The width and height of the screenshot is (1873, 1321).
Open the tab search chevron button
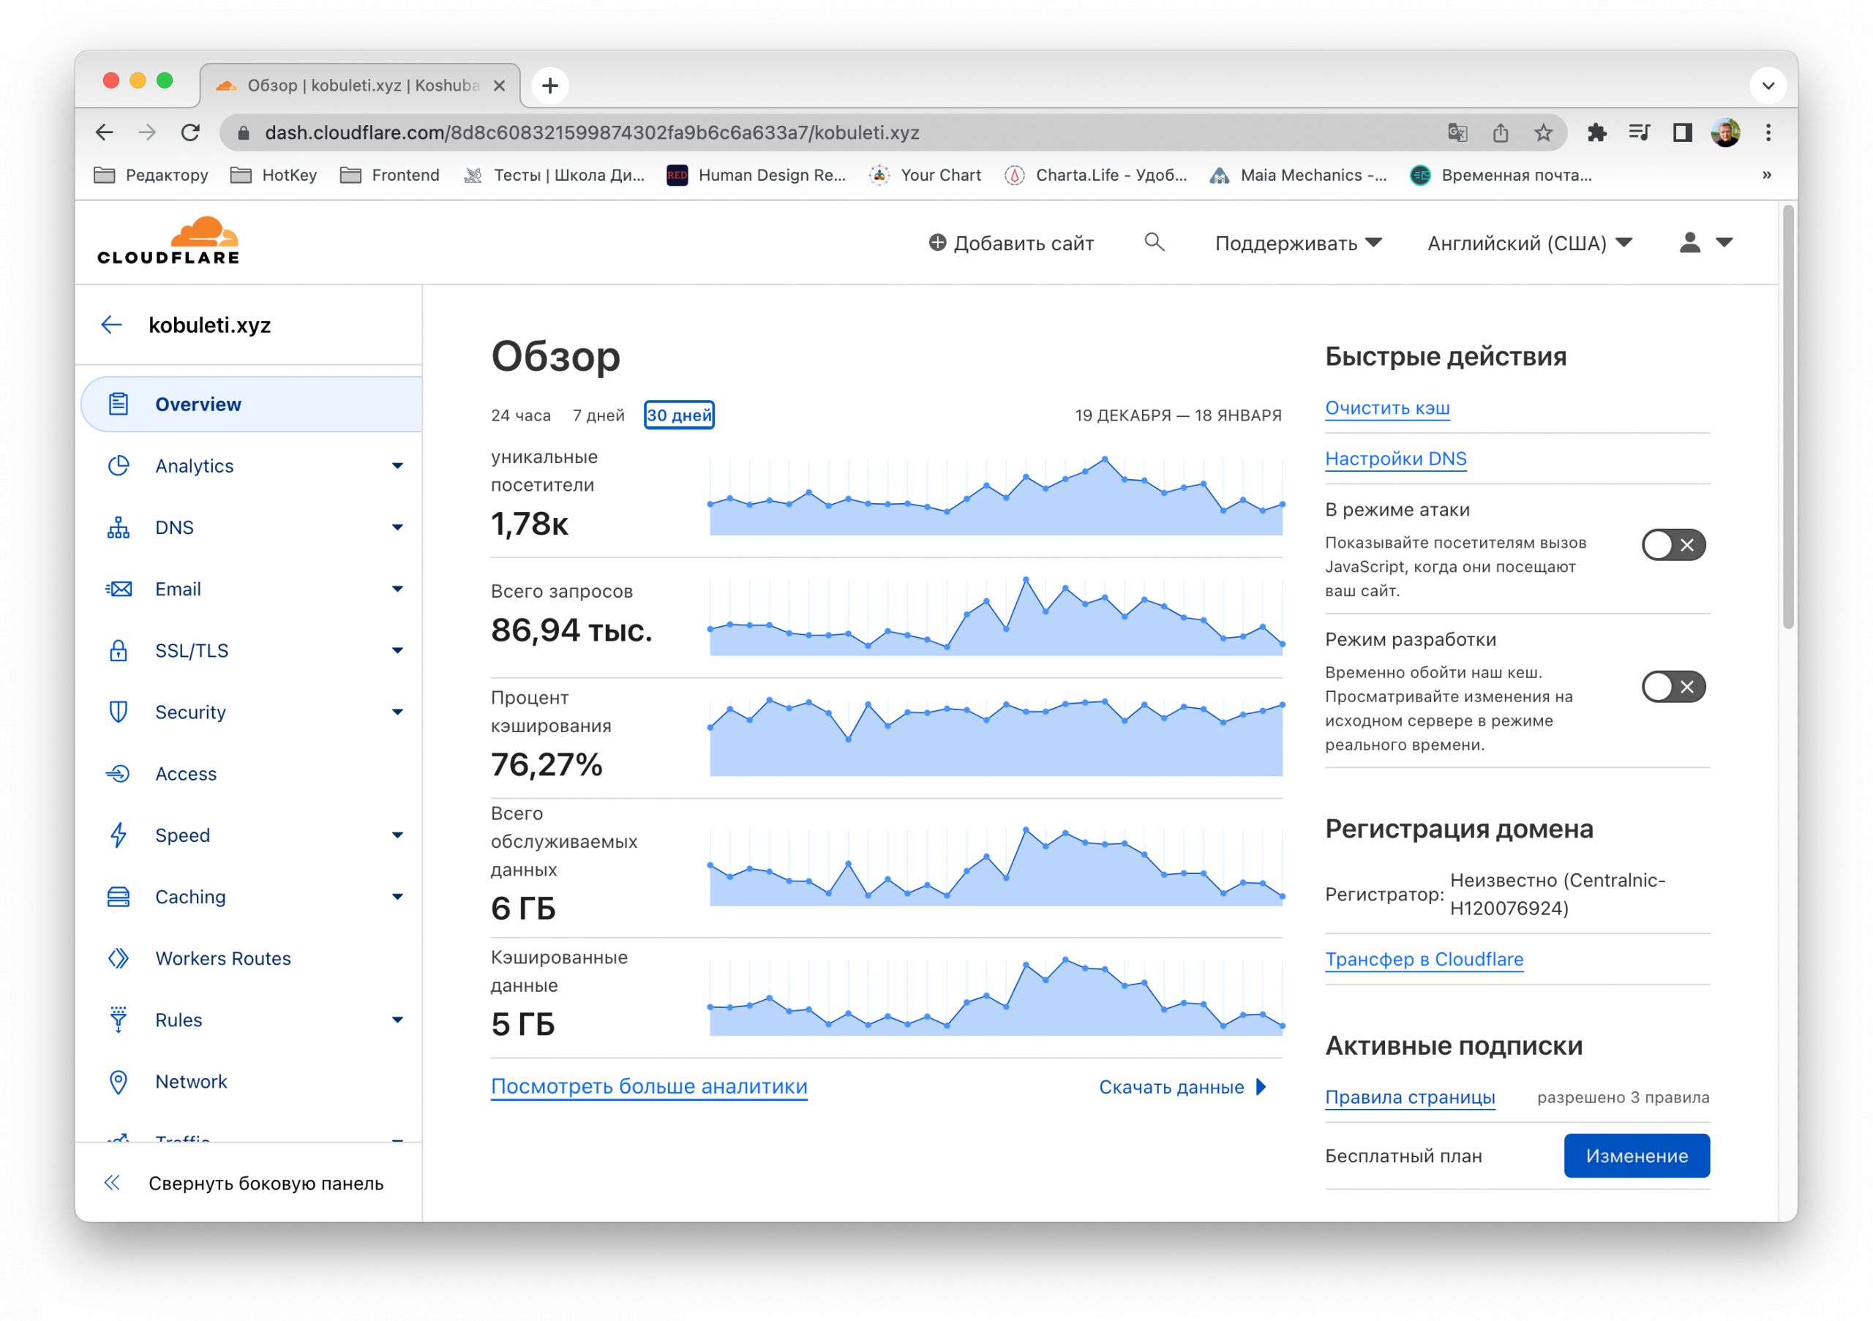coord(1768,85)
